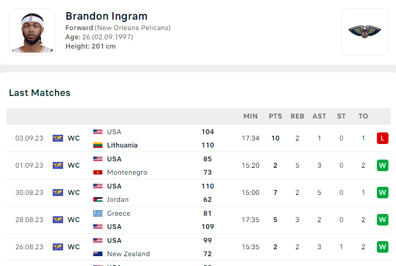396x266 pixels.
Task: Click the Greece flag icon
Action: pos(98,213)
